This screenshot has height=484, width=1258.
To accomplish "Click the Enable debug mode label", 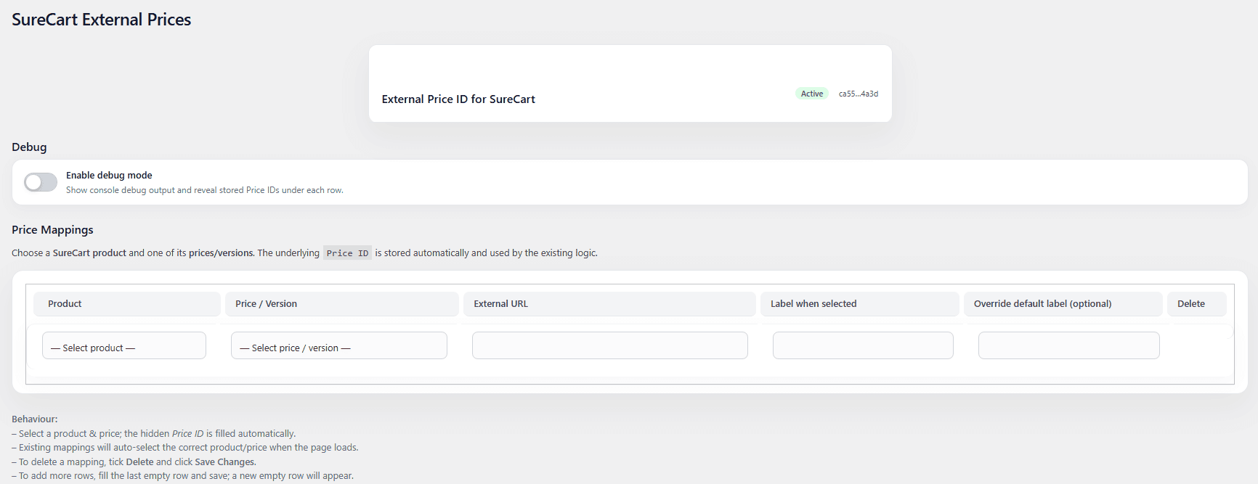I will (x=109, y=176).
